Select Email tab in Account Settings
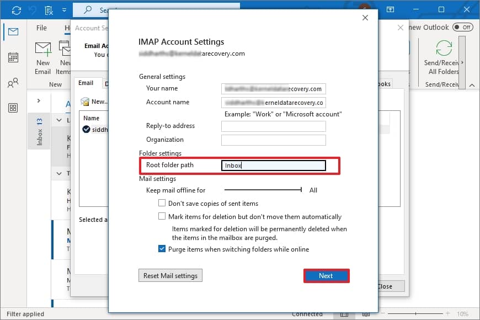Screen dimensions: 480x320 click(86, 83)
